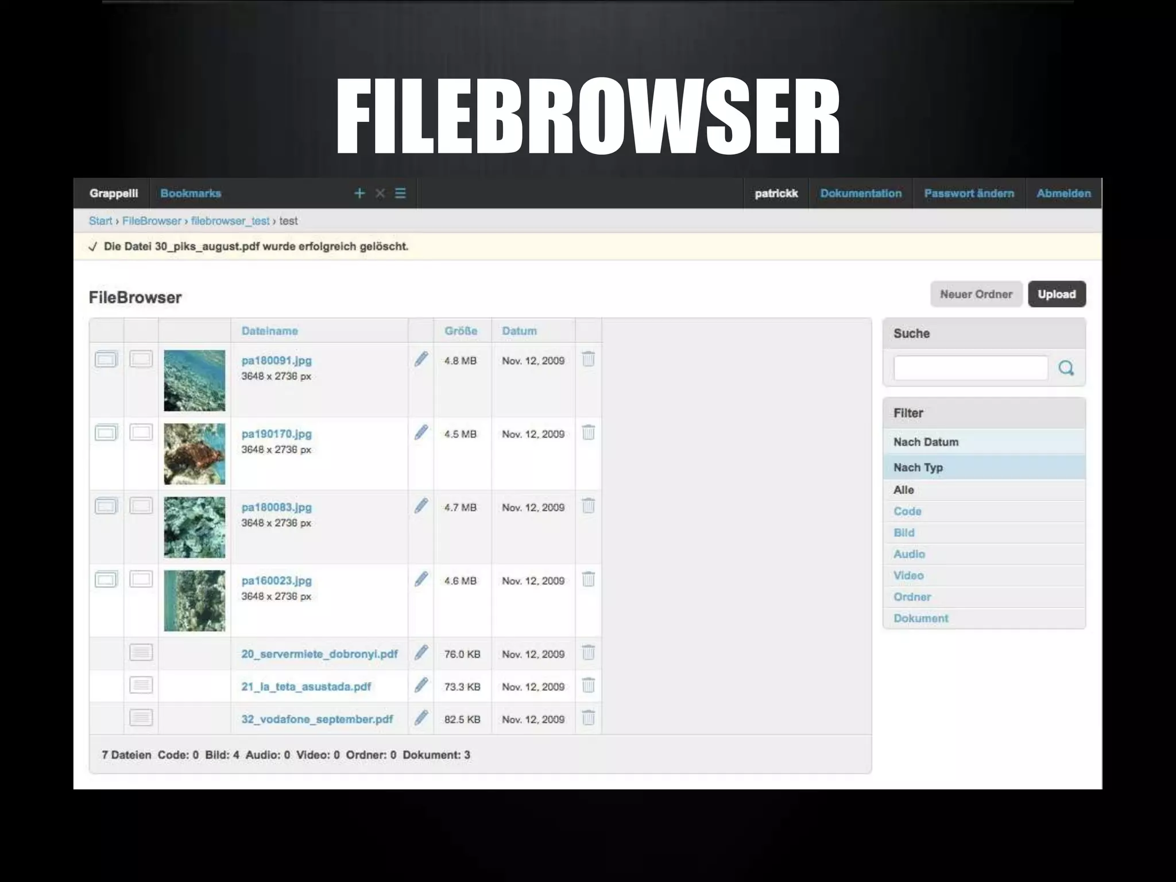
Task: Click the remove bookmark X icon
Action: click(x=380, y=194)
